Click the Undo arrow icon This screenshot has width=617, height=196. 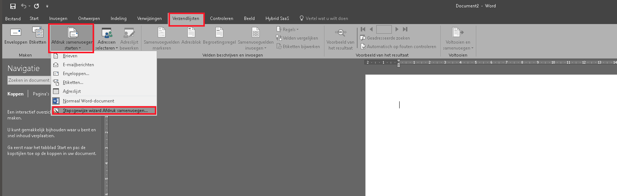[24, 6]
